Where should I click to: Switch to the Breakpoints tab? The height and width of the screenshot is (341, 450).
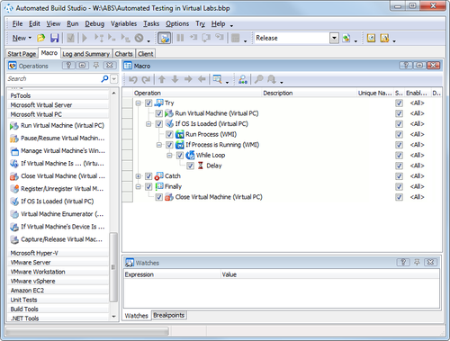point(169,315)
